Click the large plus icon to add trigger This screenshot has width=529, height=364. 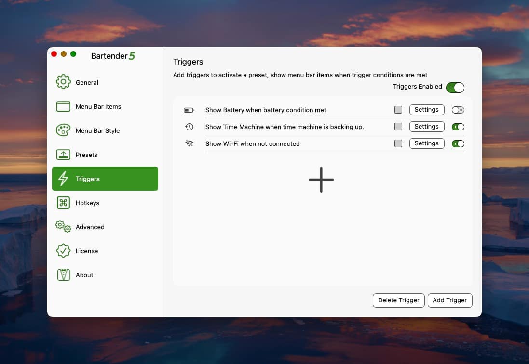[x=321, y=180]
